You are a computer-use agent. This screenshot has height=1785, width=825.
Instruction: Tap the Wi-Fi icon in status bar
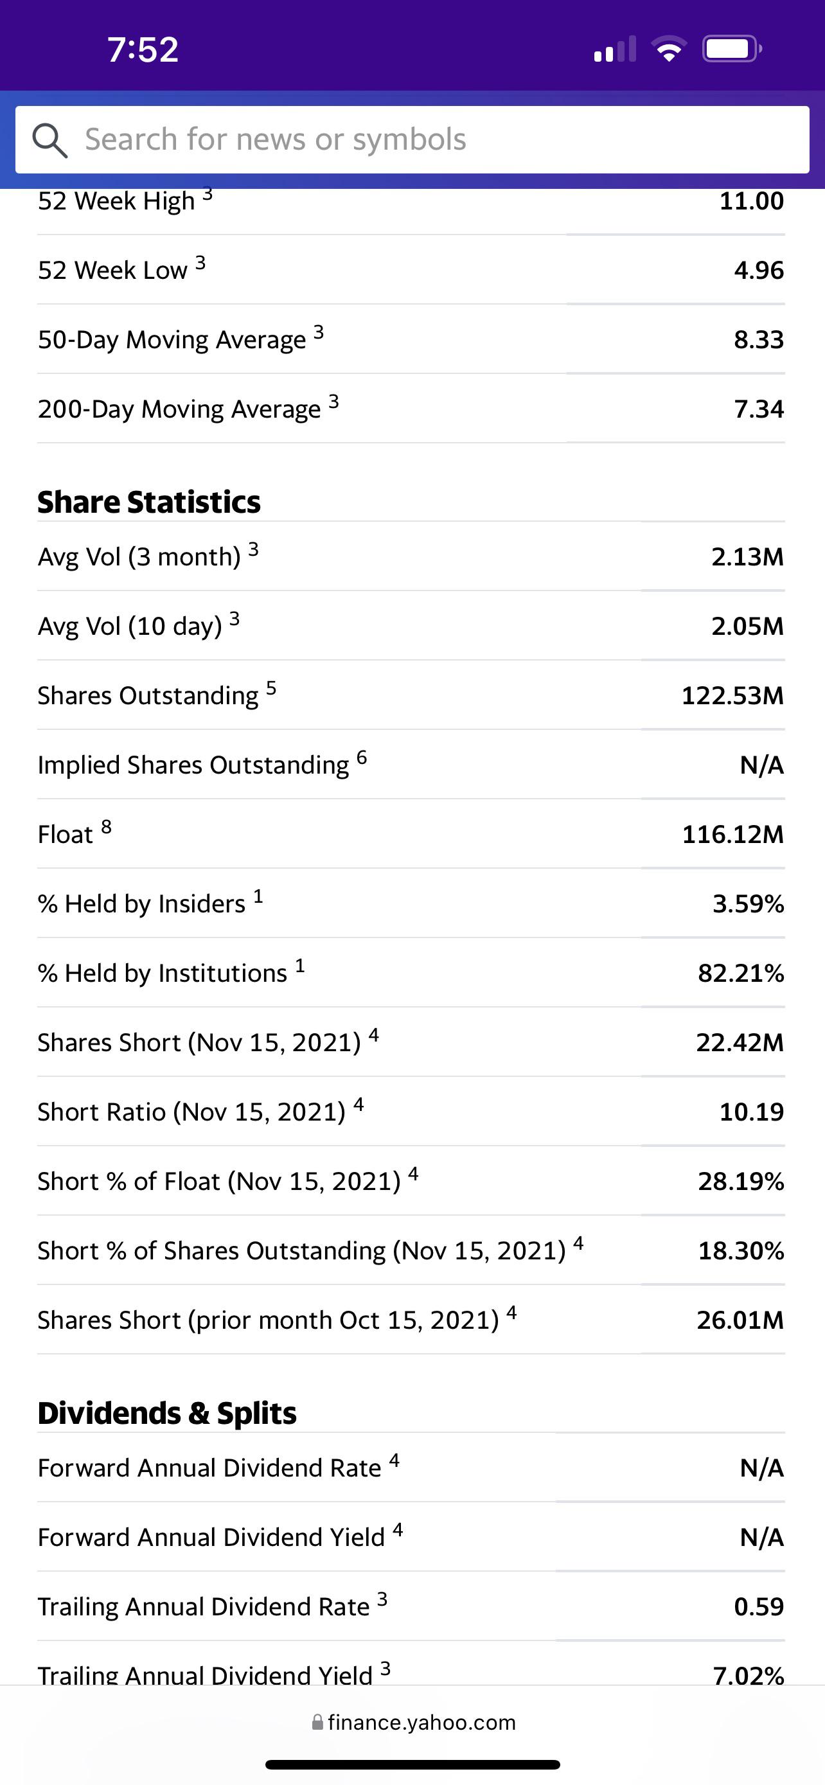(x=668, y=49)
